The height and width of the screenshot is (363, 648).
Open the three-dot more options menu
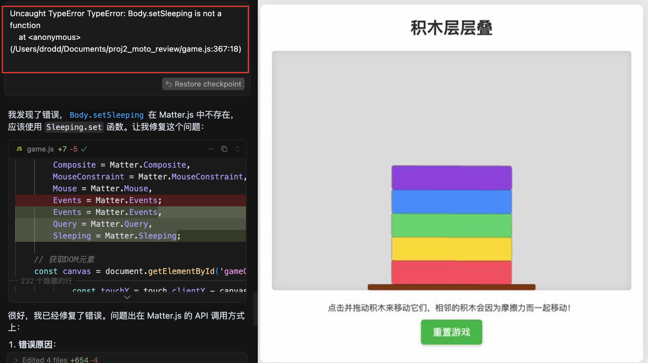point(211,149)
